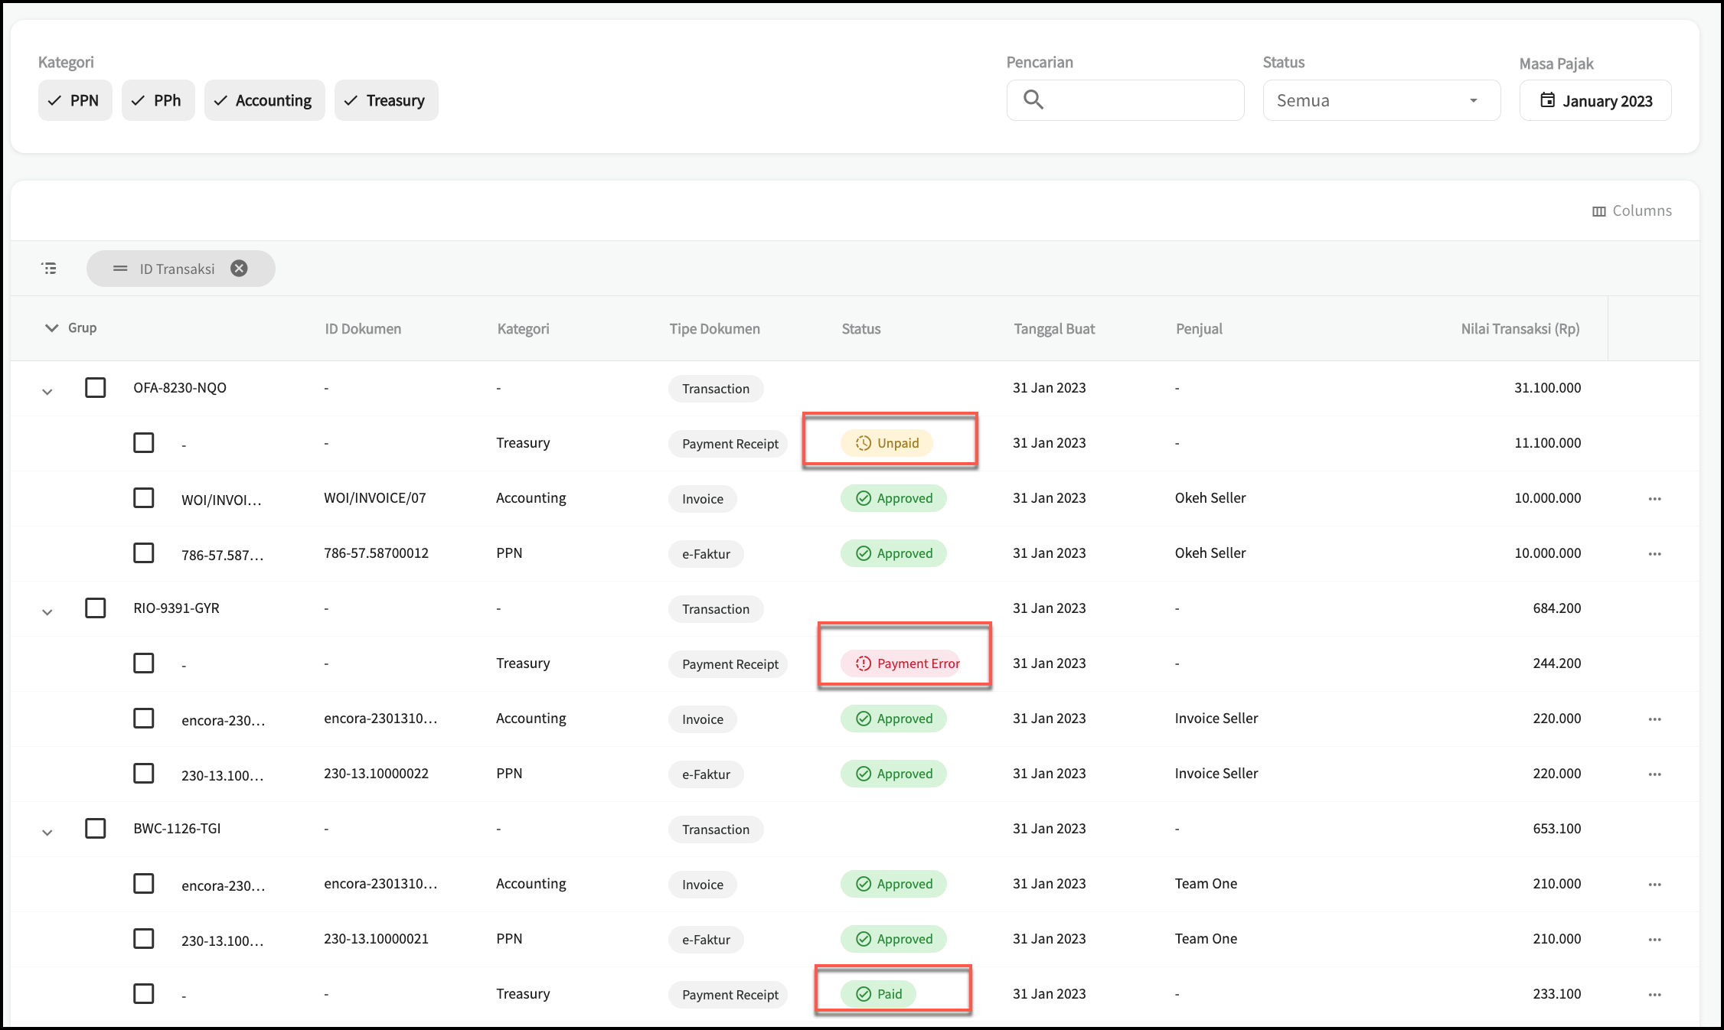Select the OFA-8230-NQO transaction checkbox
1724x1030 pixels.
coord(96,388)
